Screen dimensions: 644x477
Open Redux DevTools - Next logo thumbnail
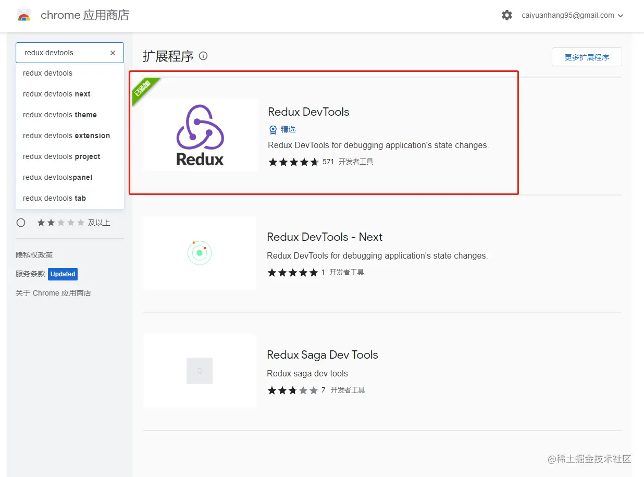point(200,253)
